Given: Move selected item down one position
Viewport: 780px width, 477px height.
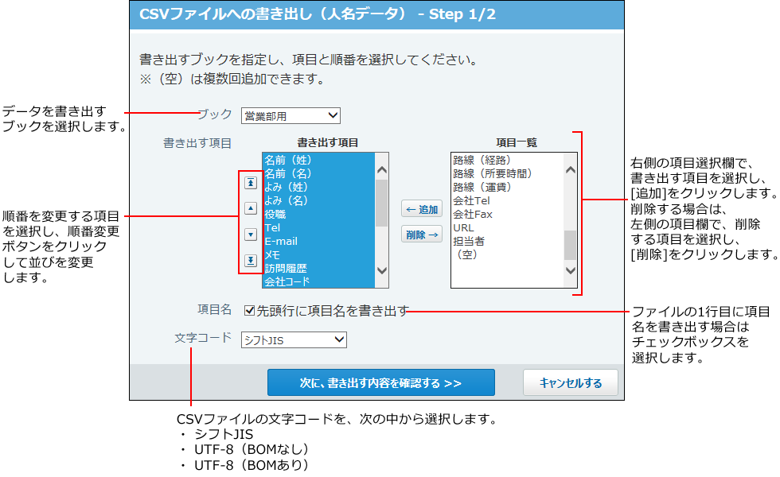Looking at the screenshot, I should point(251,235).
